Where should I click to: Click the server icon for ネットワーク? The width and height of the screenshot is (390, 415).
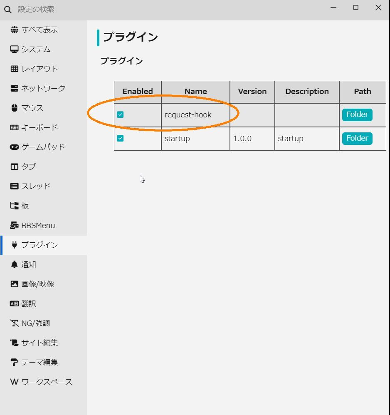14,88
